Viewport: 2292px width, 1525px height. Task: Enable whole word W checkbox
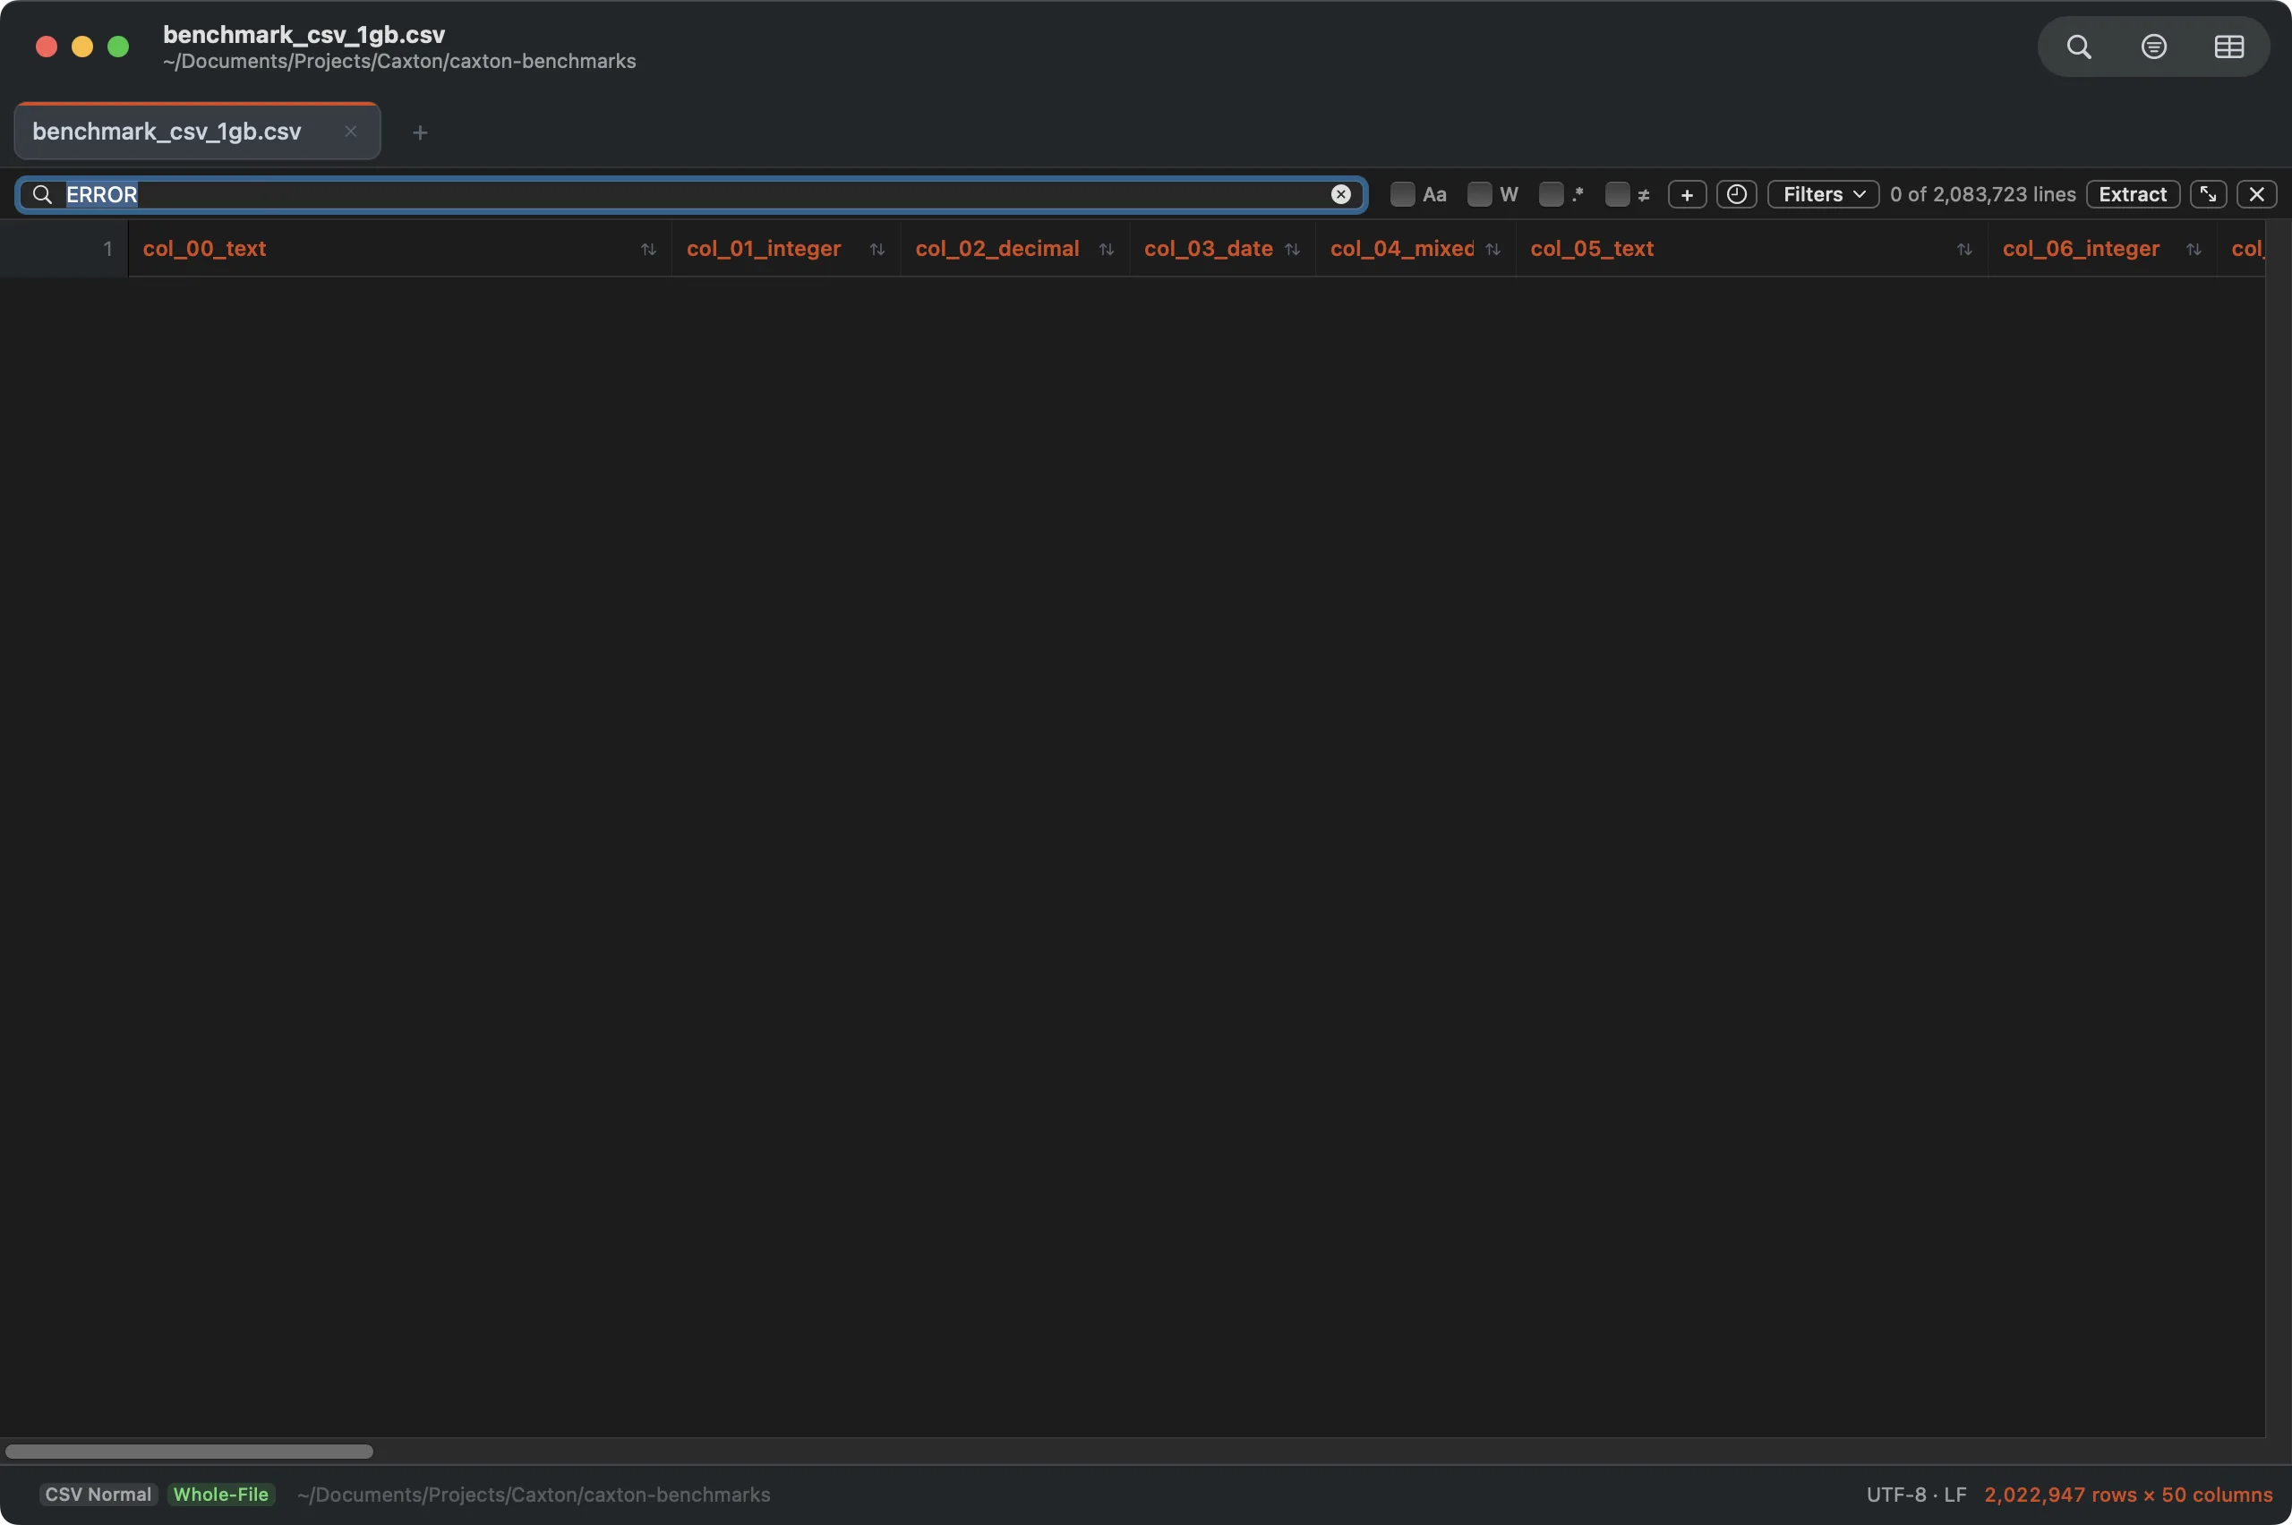point(1479,194)
